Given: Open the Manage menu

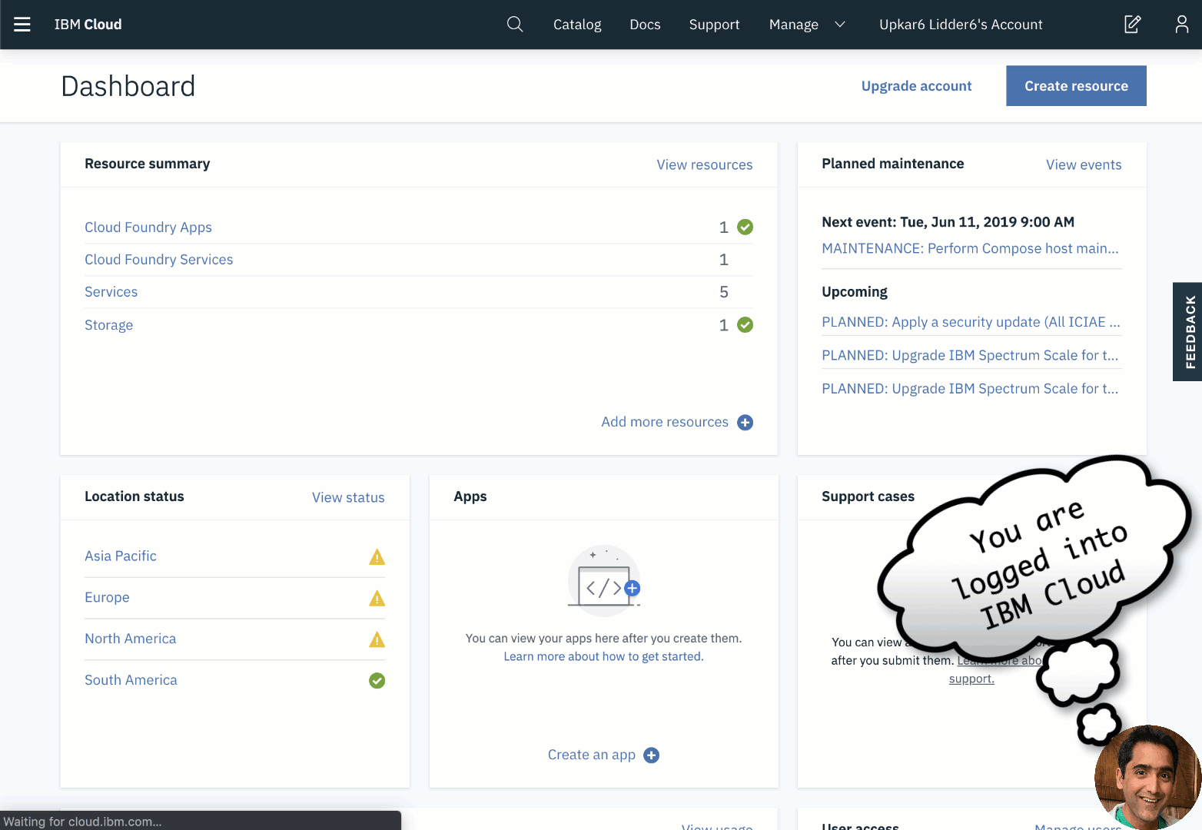Looking at the screenshot, I should 794,25.
